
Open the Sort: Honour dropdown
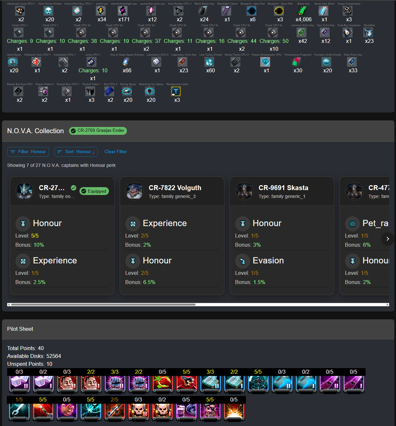[76, 152]
